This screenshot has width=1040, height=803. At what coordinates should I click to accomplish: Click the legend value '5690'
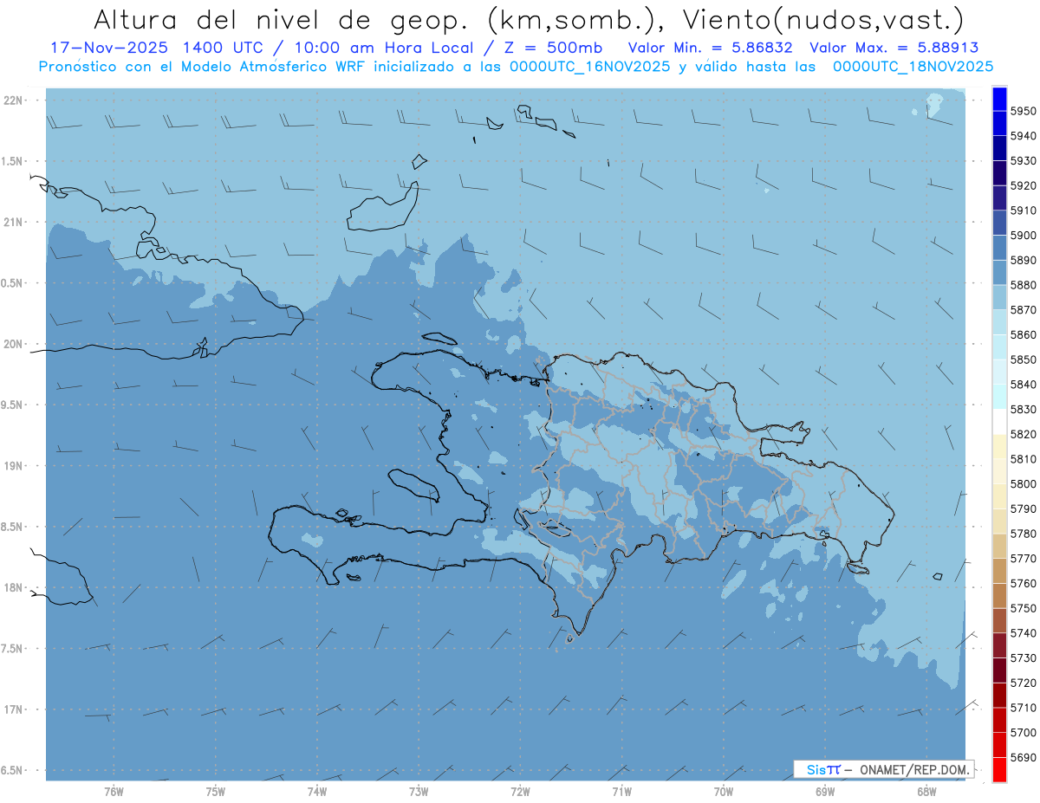1024,757
